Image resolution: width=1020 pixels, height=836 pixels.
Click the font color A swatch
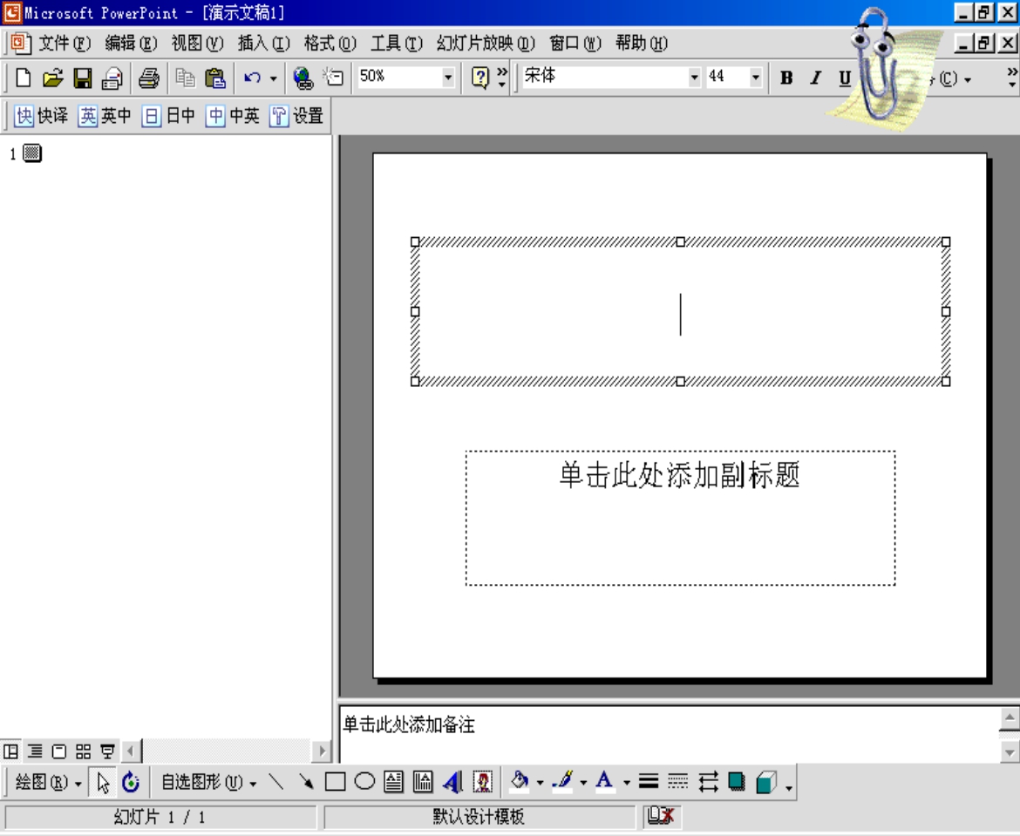coord(605,781)
